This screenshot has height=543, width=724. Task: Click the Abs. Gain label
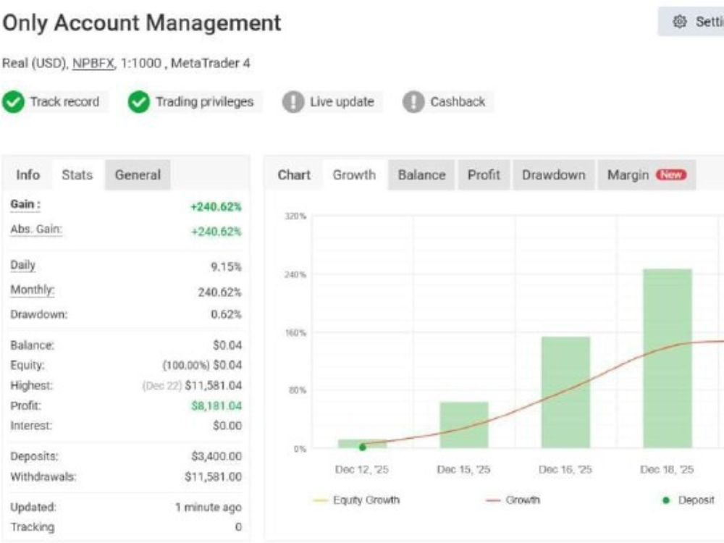36,230
